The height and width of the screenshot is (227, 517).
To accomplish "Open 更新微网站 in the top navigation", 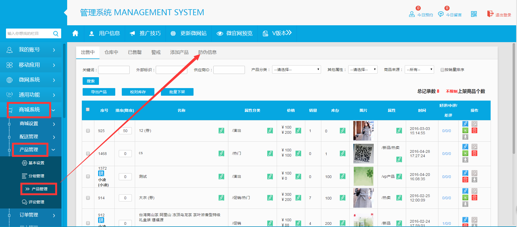I will coord(189,33).
